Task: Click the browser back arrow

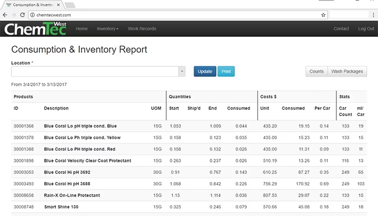Action: click(x=5, y=15)
